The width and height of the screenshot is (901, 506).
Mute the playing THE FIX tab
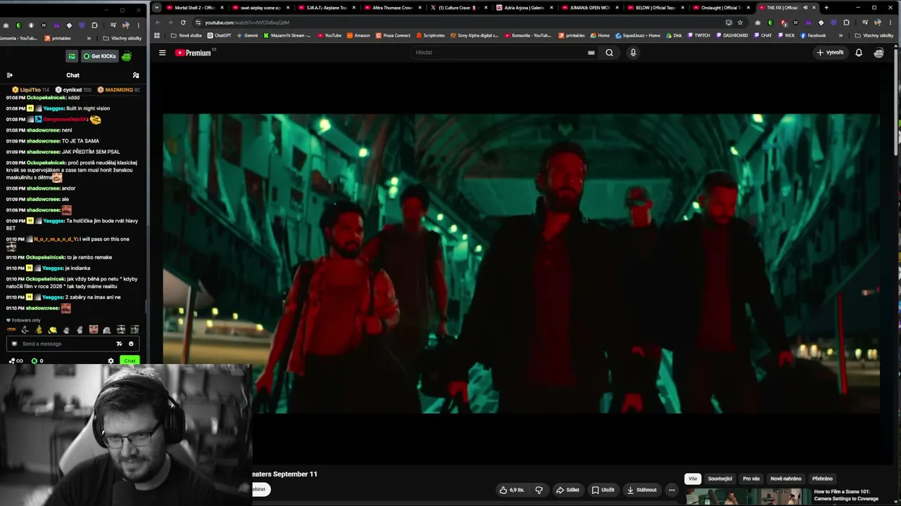805,8
